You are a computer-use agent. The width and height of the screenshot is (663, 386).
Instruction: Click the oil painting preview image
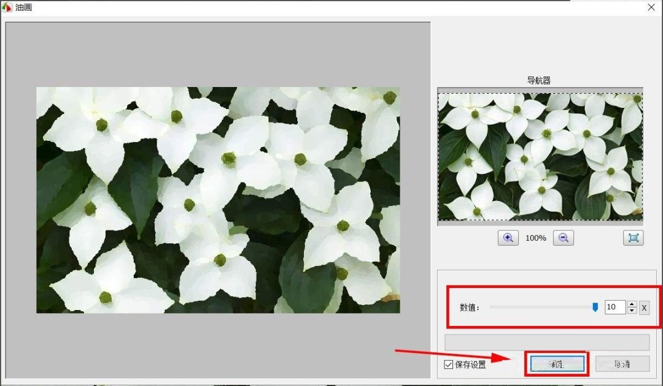click(218, 200)
